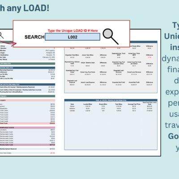Click the 'Loaded Miles' column header
The height and width of the screenshot is (179, 179).
tap(88, 104)
